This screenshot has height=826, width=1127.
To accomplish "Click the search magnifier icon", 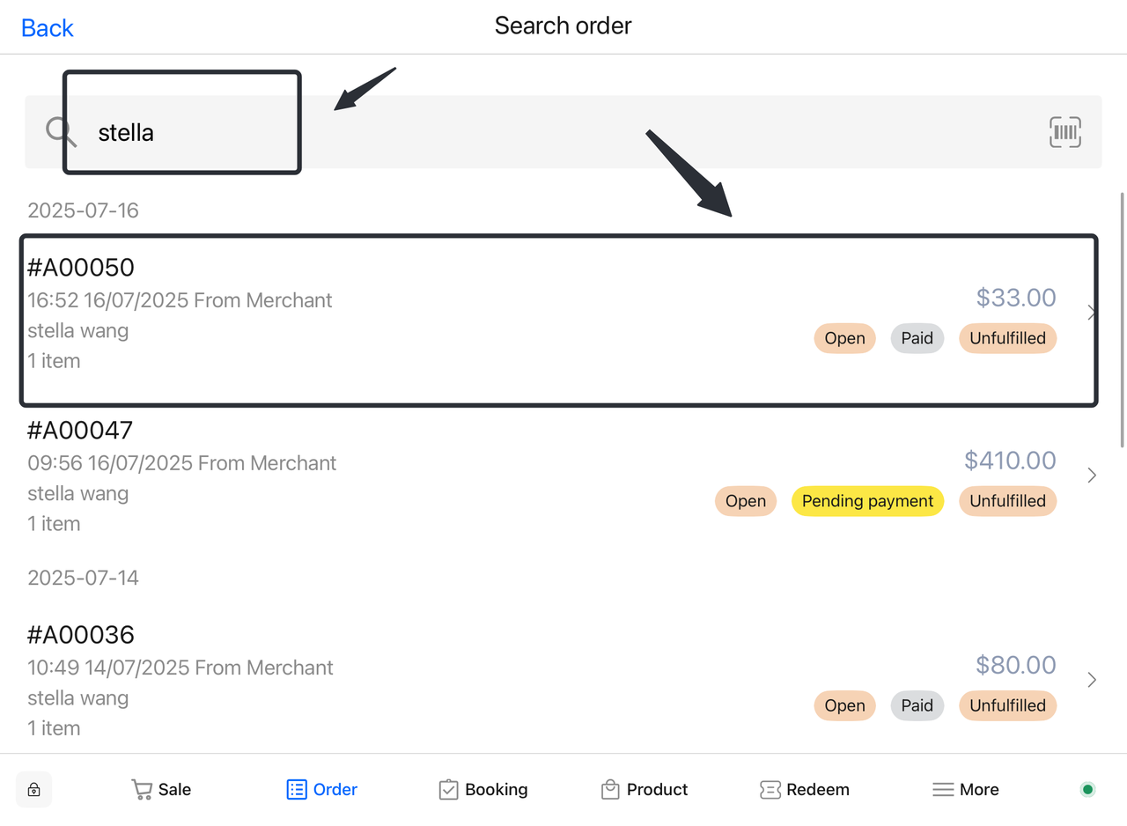I will 61,132.
